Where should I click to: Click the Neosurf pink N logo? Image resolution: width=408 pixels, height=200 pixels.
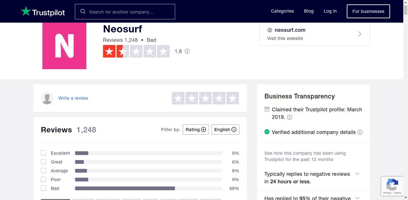(x=64, y=46)
